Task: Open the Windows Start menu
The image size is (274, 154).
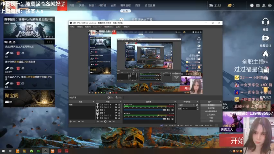Action: click(x=3, y=151)
